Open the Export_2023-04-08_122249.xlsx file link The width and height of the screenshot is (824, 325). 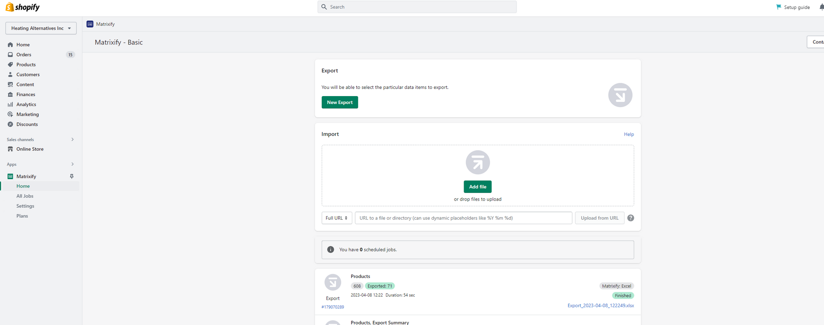pos(600,306)
